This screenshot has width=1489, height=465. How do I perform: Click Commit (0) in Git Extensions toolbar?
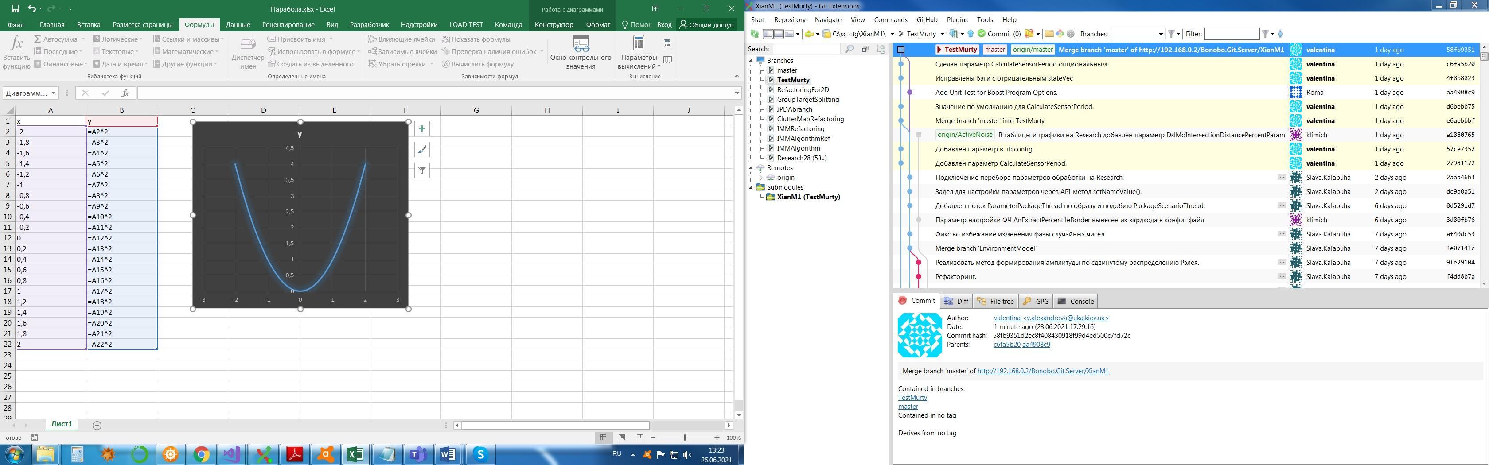click(x=999, y=34)
